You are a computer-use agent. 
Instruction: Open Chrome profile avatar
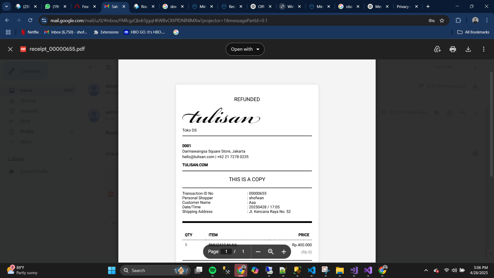[475, 20]
